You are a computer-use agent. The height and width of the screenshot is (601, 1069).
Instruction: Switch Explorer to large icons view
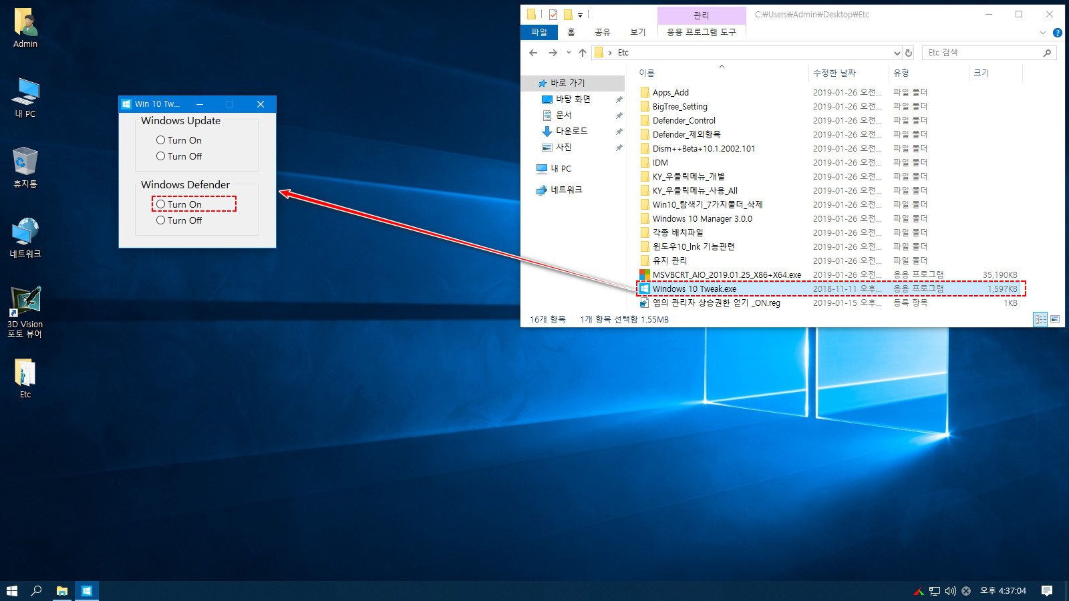click(1055, 319)
